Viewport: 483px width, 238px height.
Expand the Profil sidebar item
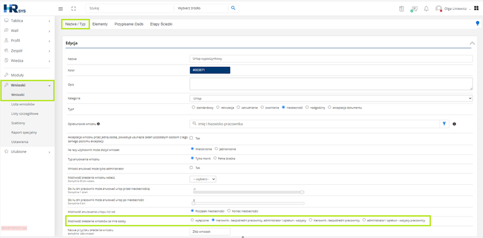point(49,41)
